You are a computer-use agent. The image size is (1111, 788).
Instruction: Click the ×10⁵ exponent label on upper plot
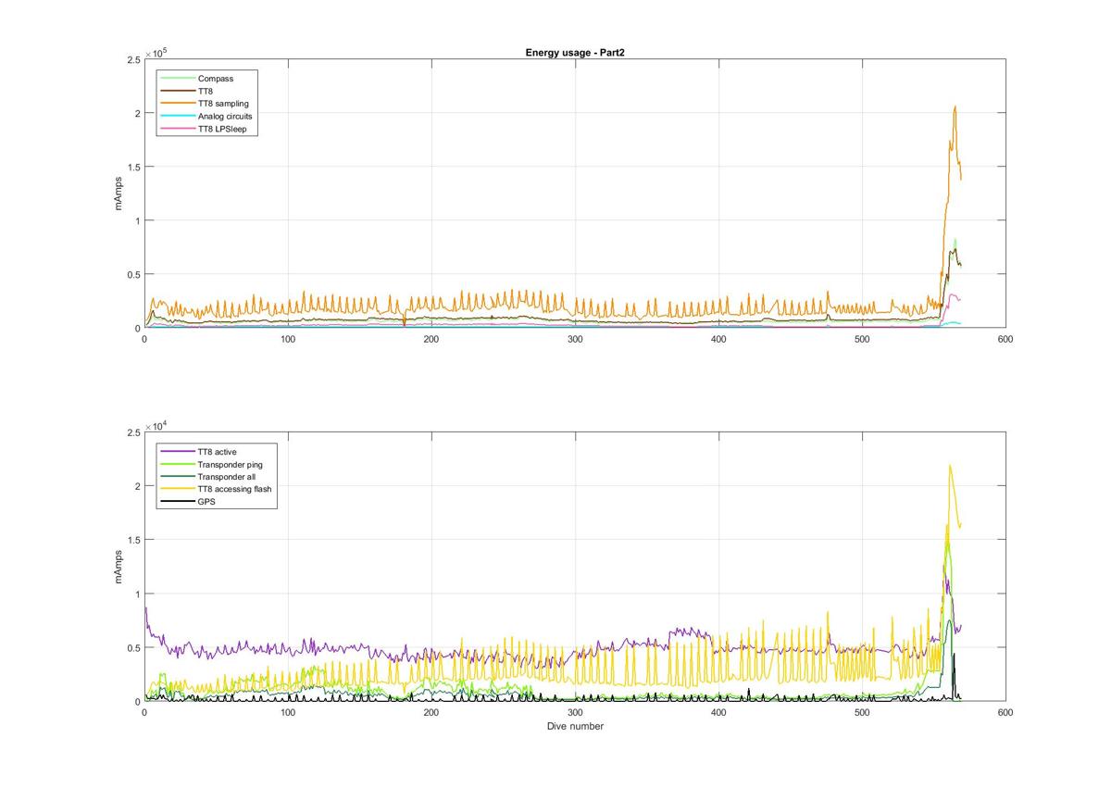(157, 54)
